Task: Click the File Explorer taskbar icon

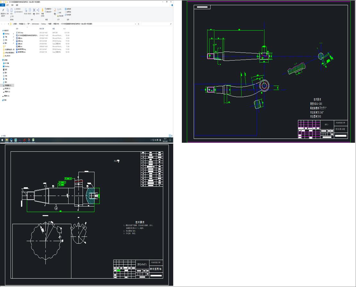Action: pyautogui.click(x=7, y=140)
